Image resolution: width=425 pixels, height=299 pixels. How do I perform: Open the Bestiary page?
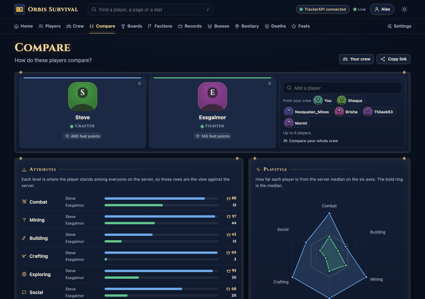click(x=247, y=26)
